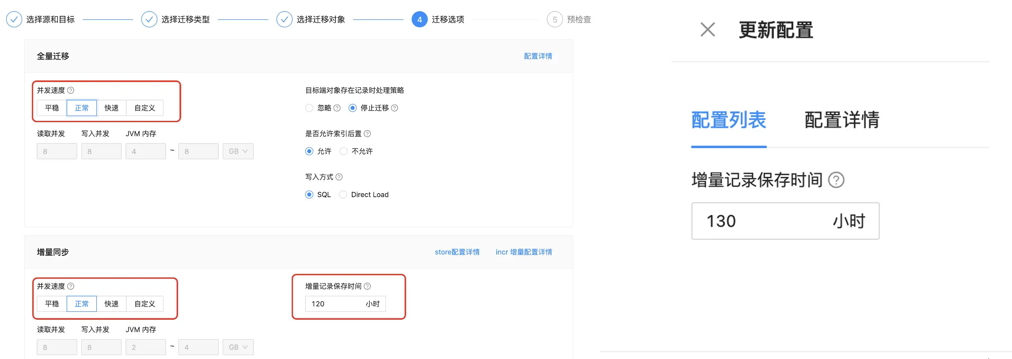The image size is (1012, 359).
Task: Switch to 配置列表 tab
Action: coord(729,120)
